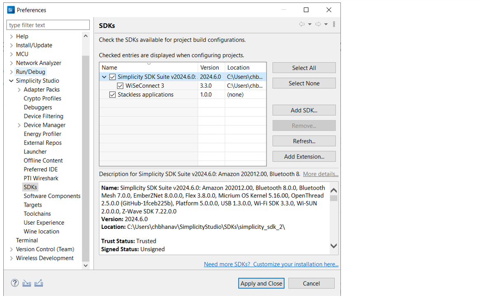The height and width of the screenshot is (298, 480).
Task: Open the Need more SDKs link
Action: click(x=271, y=264)
